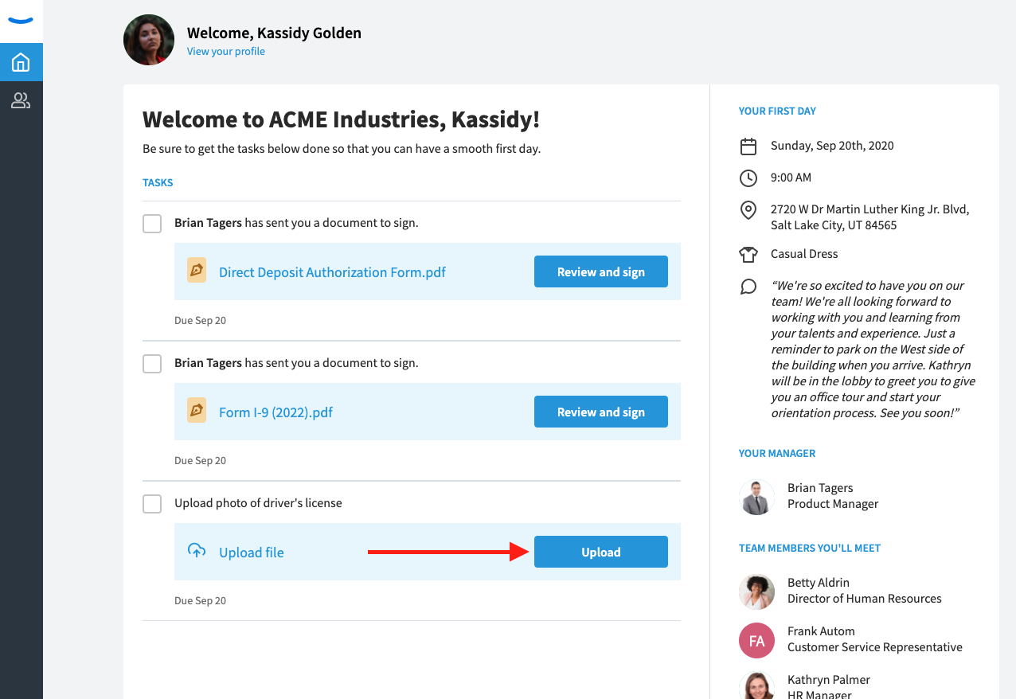Click the cloud upload icon
The width and height of the screenshot is (1016, 699).
(x=197, y=551)
